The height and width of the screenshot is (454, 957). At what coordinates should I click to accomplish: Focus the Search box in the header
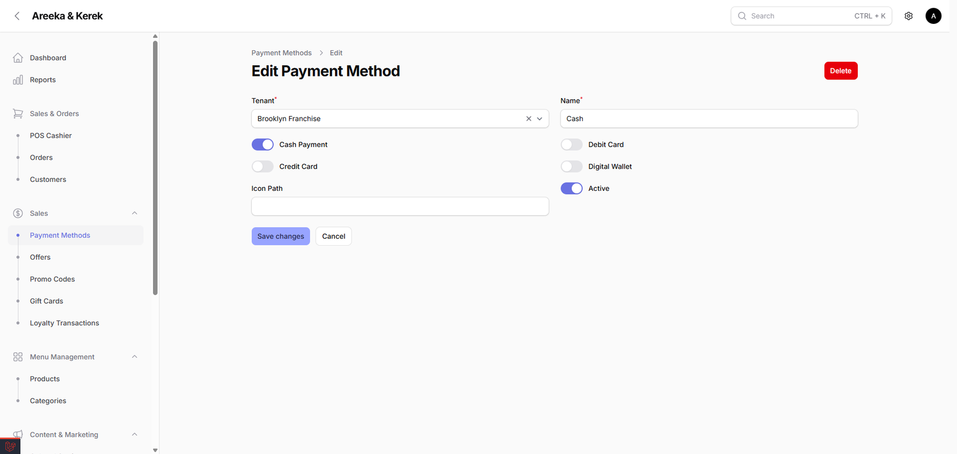[811, 16]
